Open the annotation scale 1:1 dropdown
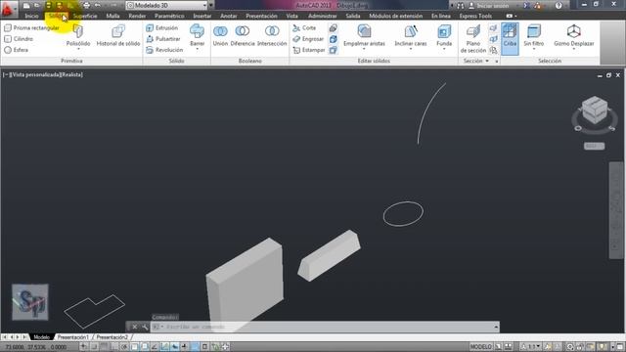The height and width of the screenshot is (352, 626). pyautogui.click(x=531, y=346)
